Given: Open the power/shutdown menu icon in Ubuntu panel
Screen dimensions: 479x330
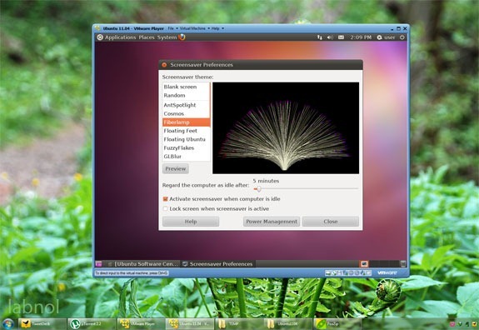Looking at the screenshot, I should [402, 37].
